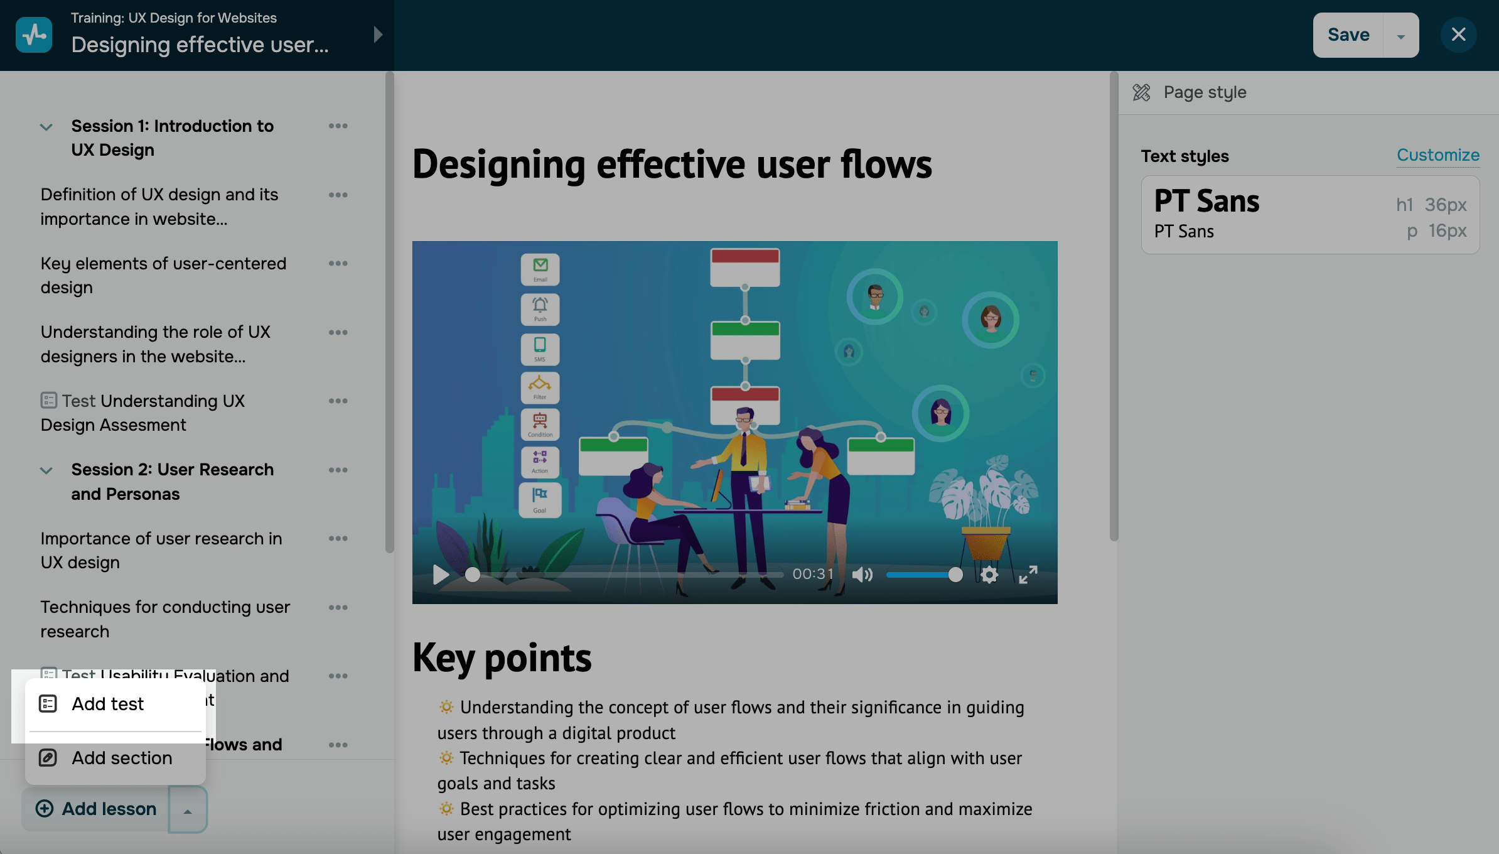Image resolution: width=1499 pixels, height=854 pixels.
Task: Click the Customize text styles link
Action: pos(1437,155)
